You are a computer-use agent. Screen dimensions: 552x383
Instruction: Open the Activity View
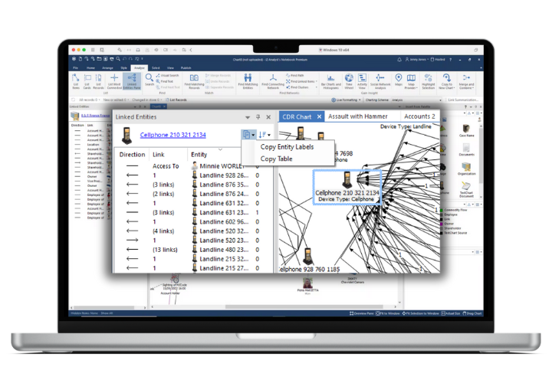pyautogui.click(x=362, y=81)
